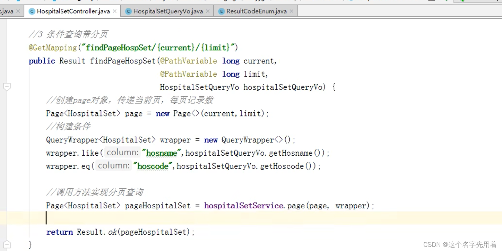Click the getHosname() method call
This screenshot has width=502, height=251.
pos(295,153)
